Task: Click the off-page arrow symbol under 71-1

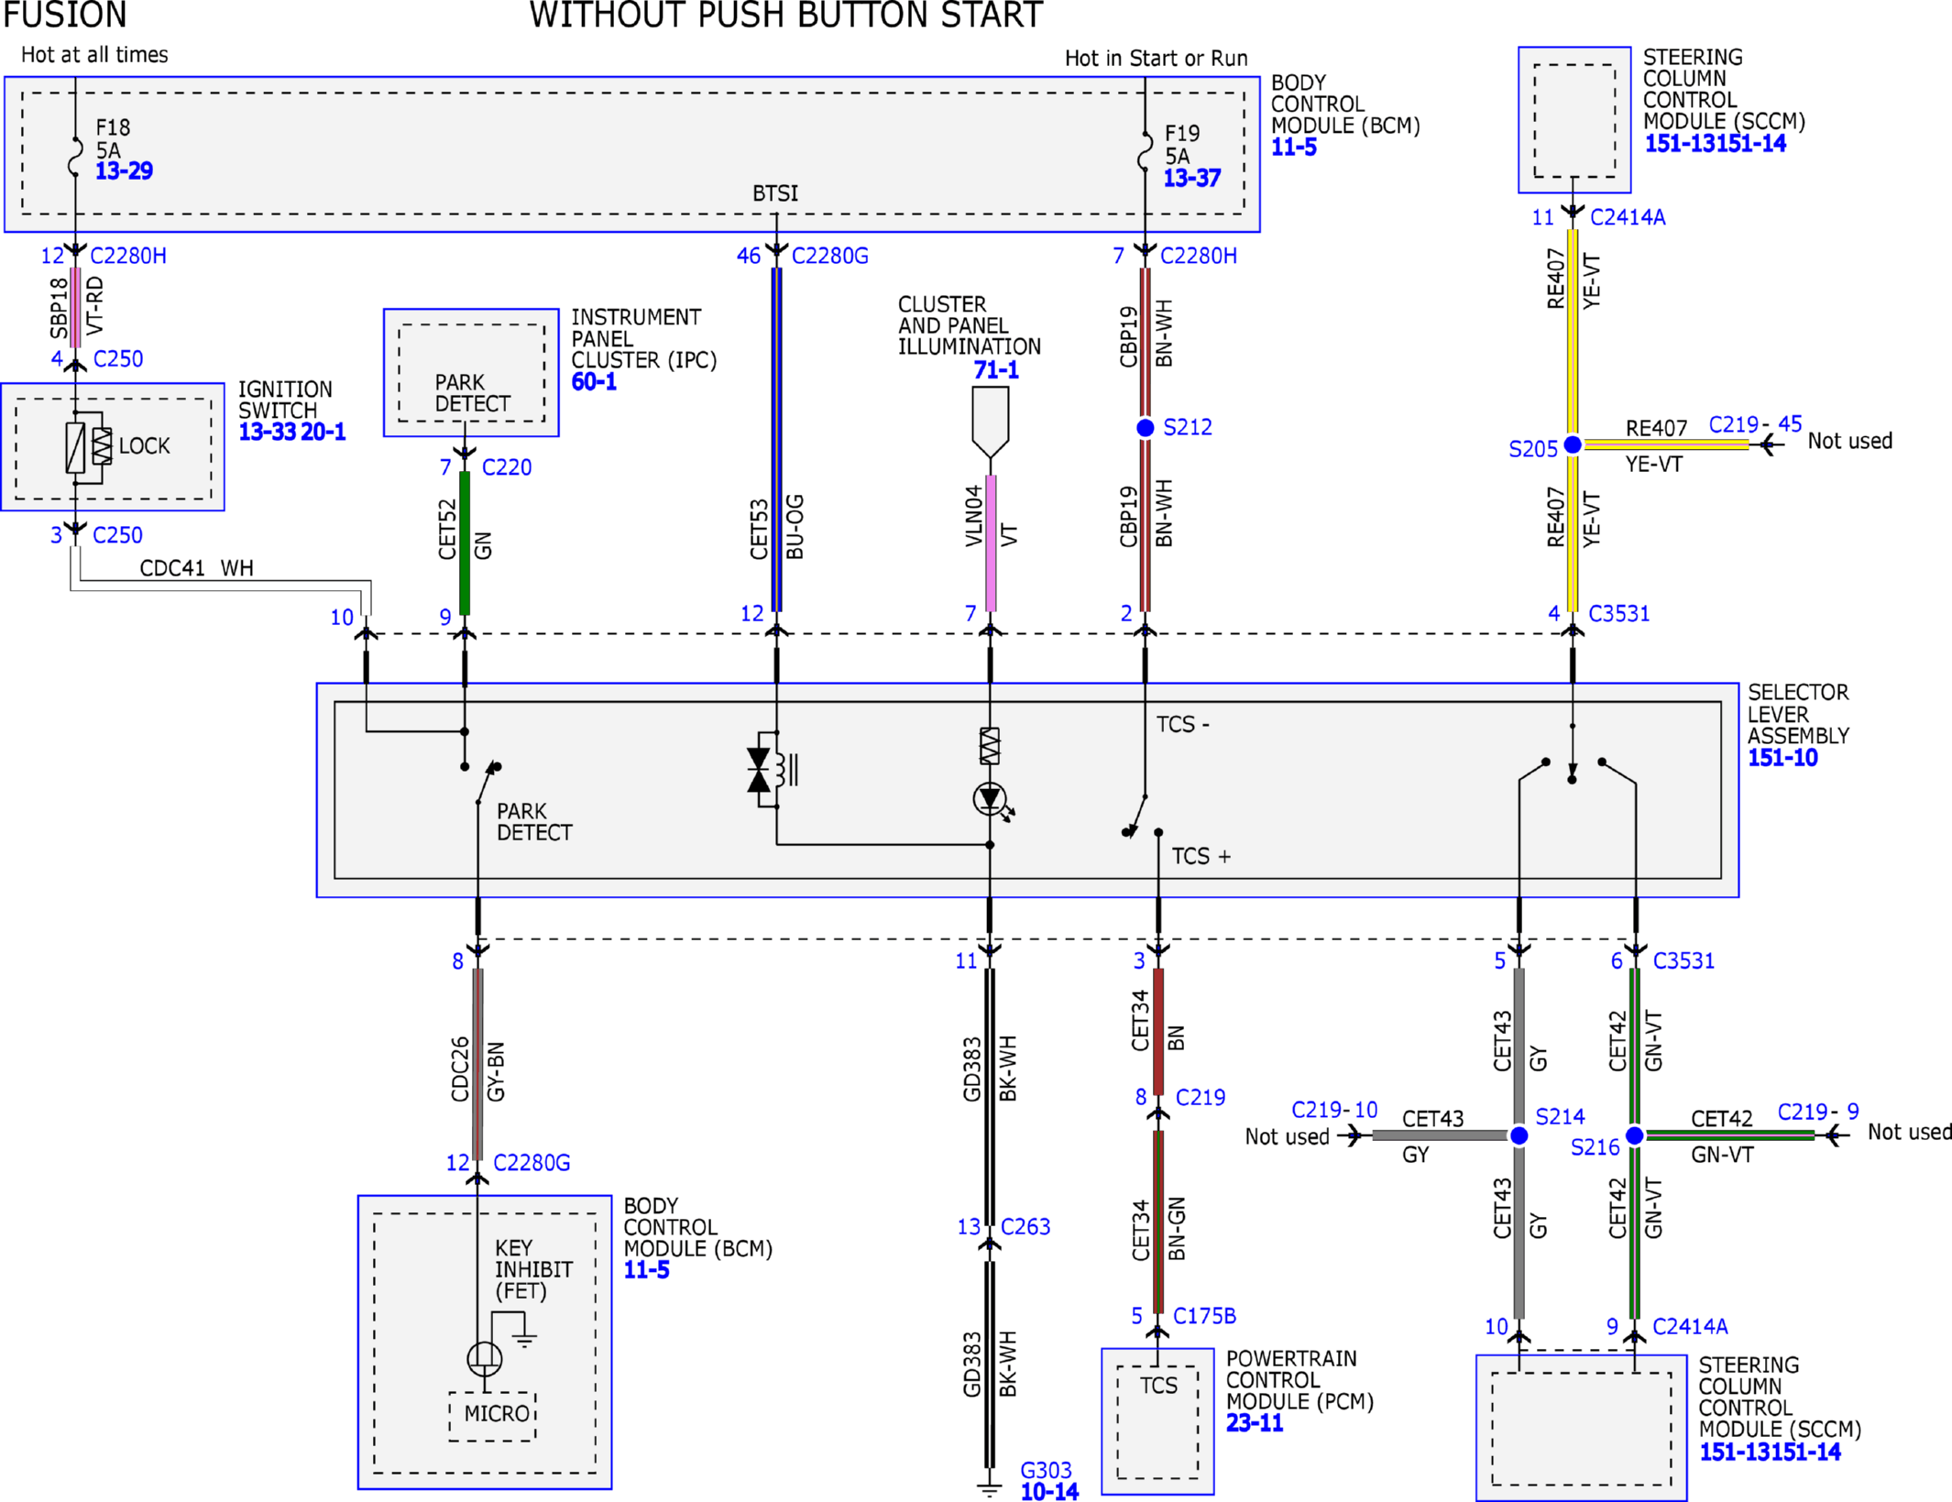Action: (x=990, y=422)
